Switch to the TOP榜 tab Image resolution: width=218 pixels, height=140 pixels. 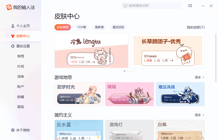(82, 27)
